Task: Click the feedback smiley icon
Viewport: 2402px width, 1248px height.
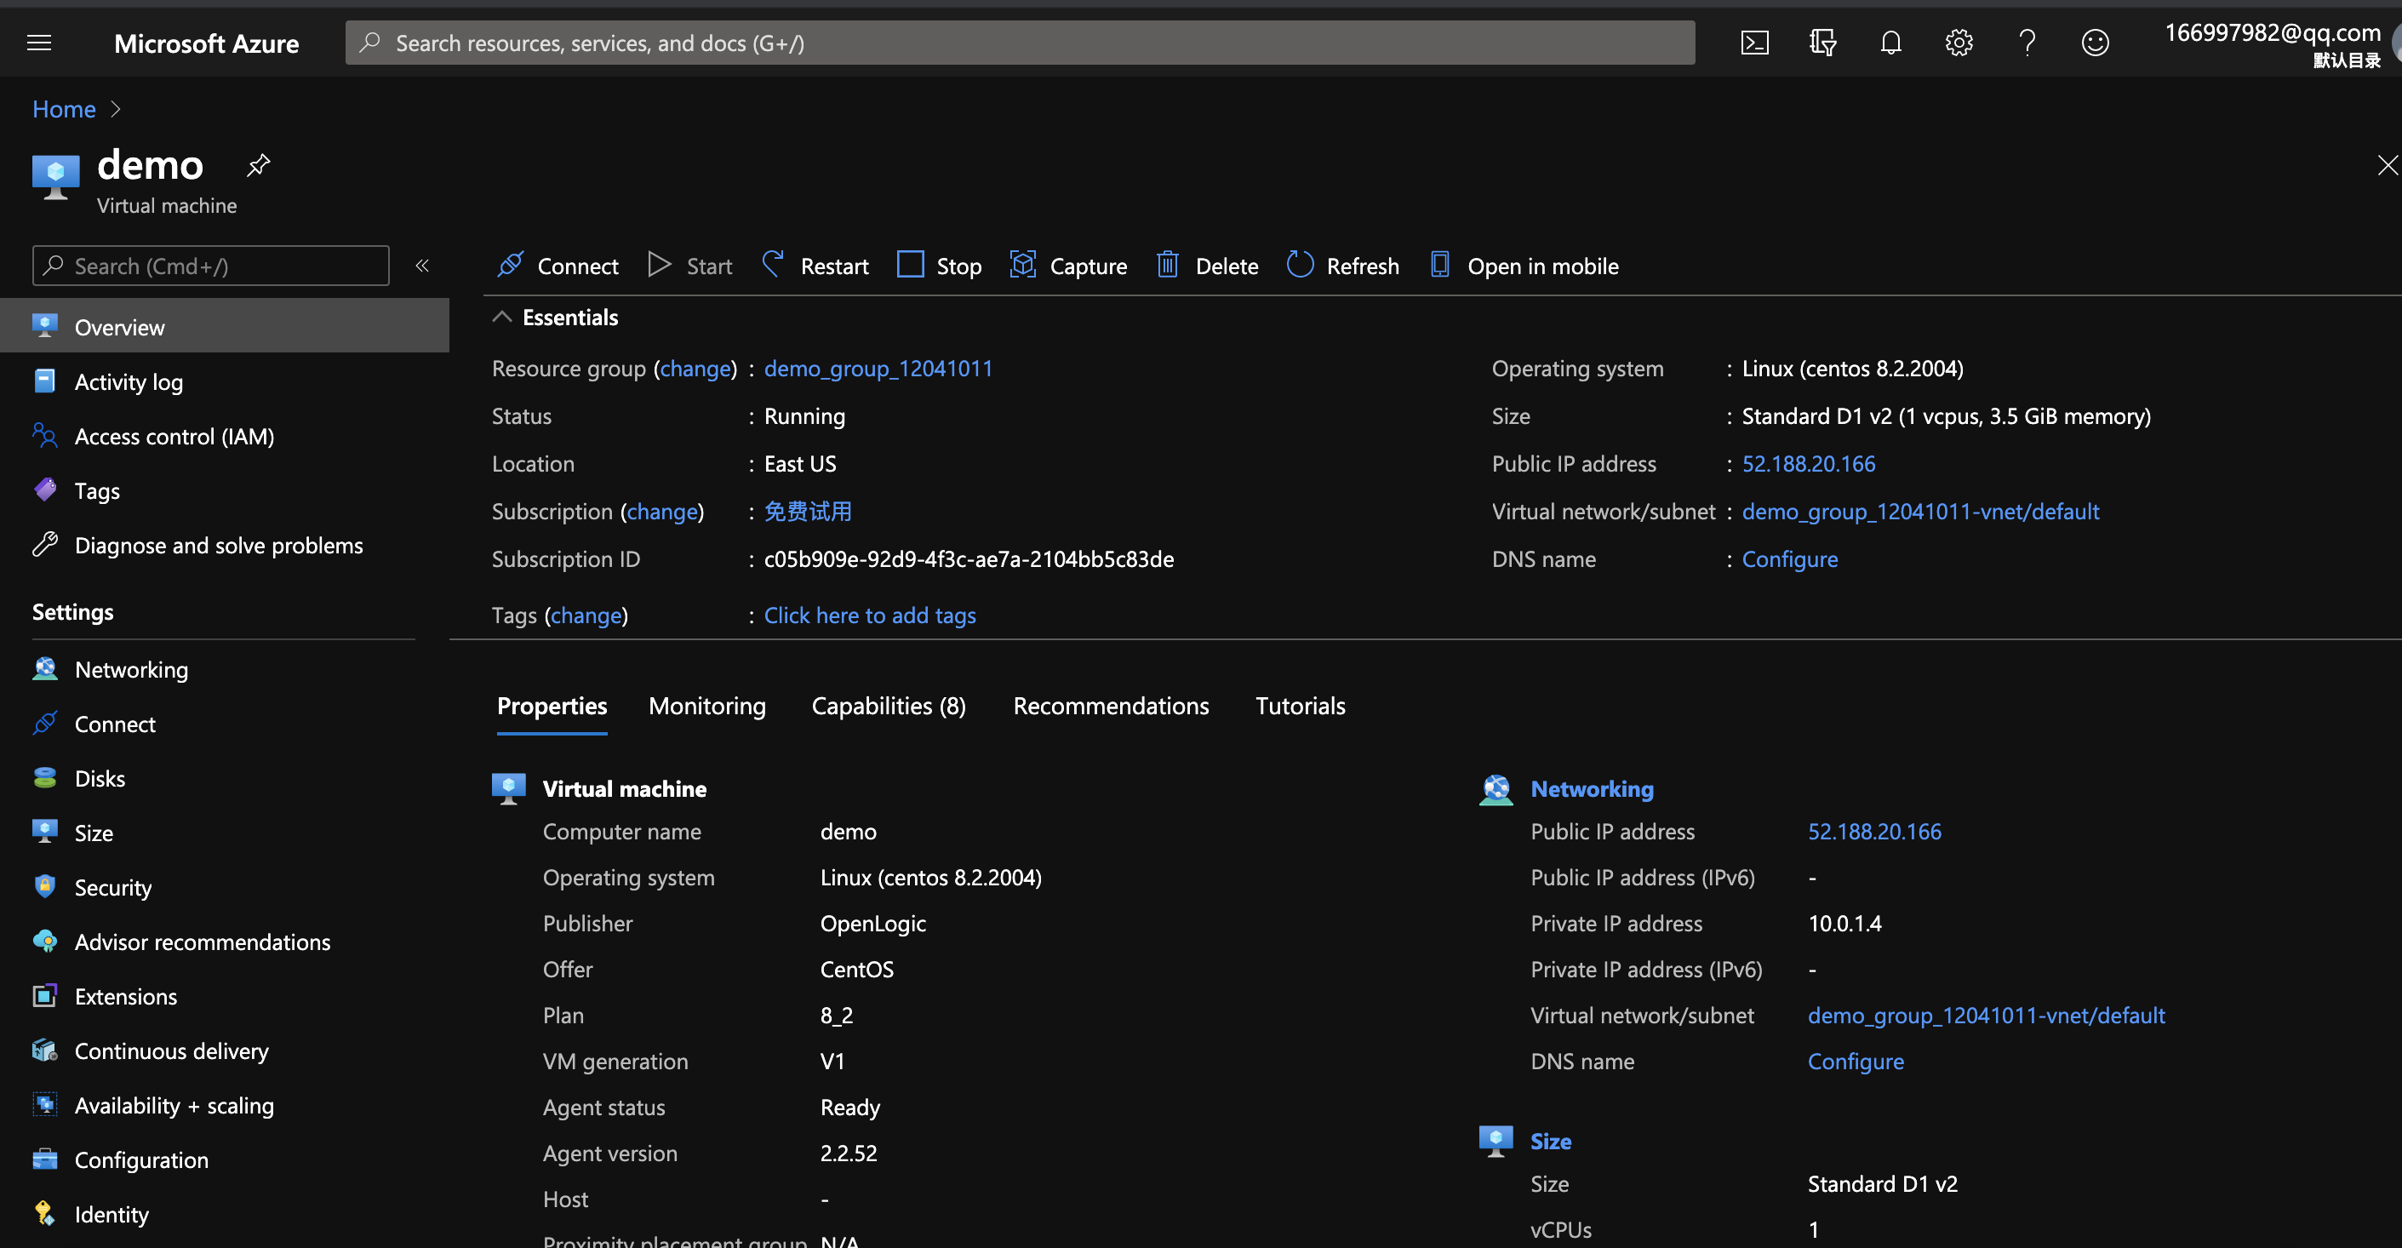Action: tap(2094, 43)
